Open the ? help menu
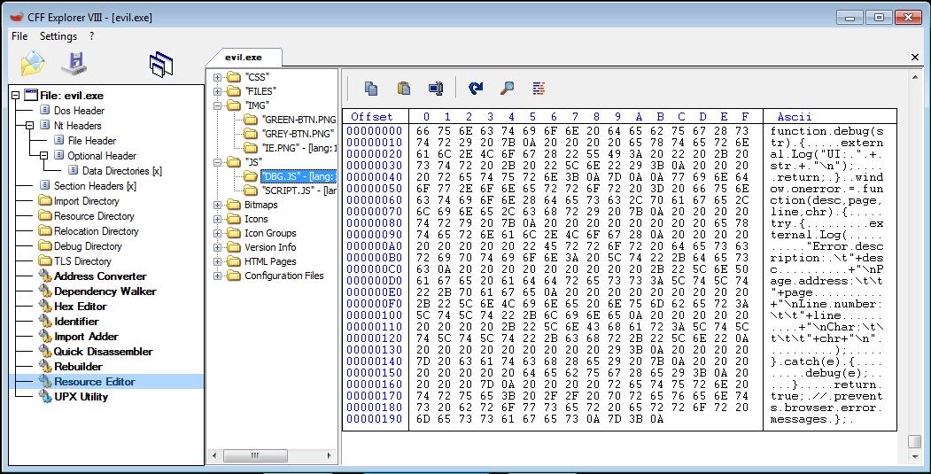 (91, 36)
